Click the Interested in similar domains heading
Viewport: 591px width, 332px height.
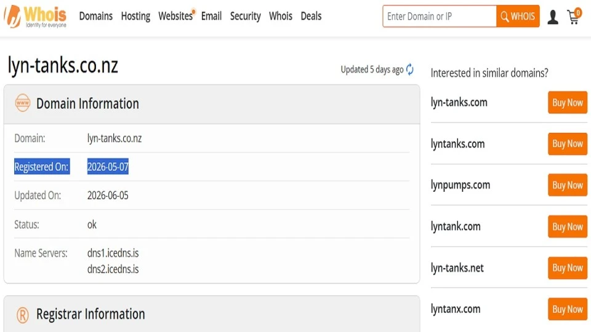coord(489,73)
